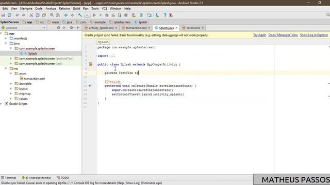Click the Hide project panel icon
This screenshot has height=185, width=330.
(78, 28)
